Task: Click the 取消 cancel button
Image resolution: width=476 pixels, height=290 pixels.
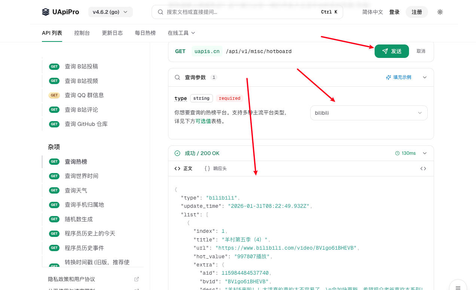Action: point(421,51)
